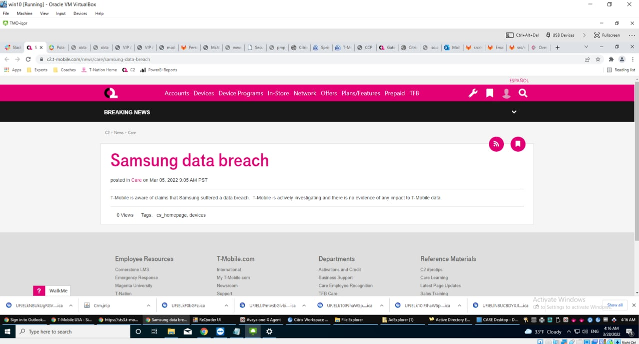Open the VirtualBox Help menu
This screenshot has height=344, width=639.
tap(99, 14)
